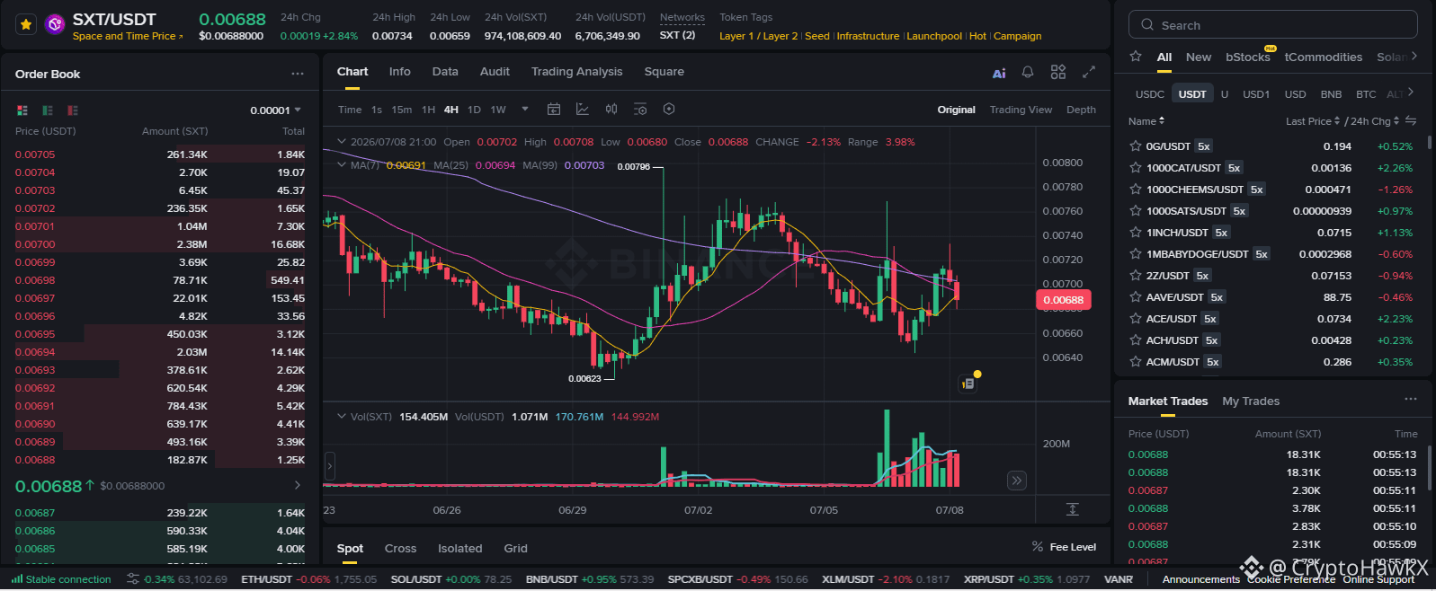
Task: Click the double-arrow scroll to latest button
Action: (1017, 481)
